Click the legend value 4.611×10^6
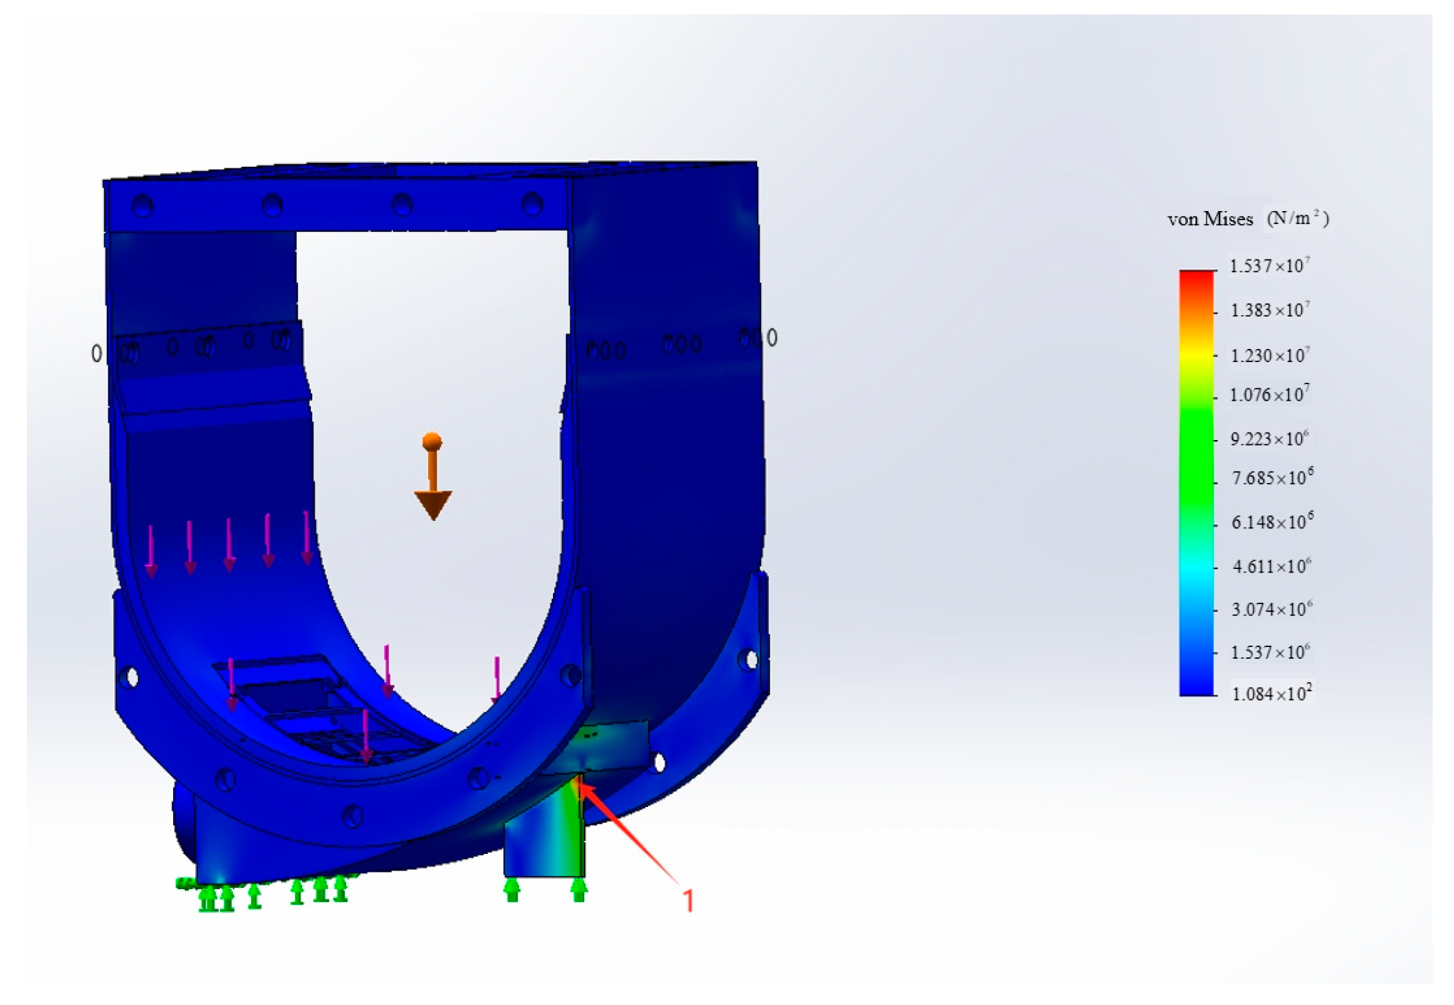Viewport: 1454px width, 1005px height. click(1271, 566)
